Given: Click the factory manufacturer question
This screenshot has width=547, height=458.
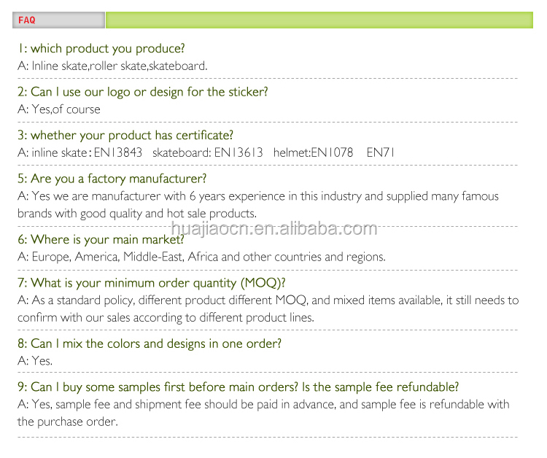Looking at the screenshot, I should pyautogui.click(x=112, y=179).
